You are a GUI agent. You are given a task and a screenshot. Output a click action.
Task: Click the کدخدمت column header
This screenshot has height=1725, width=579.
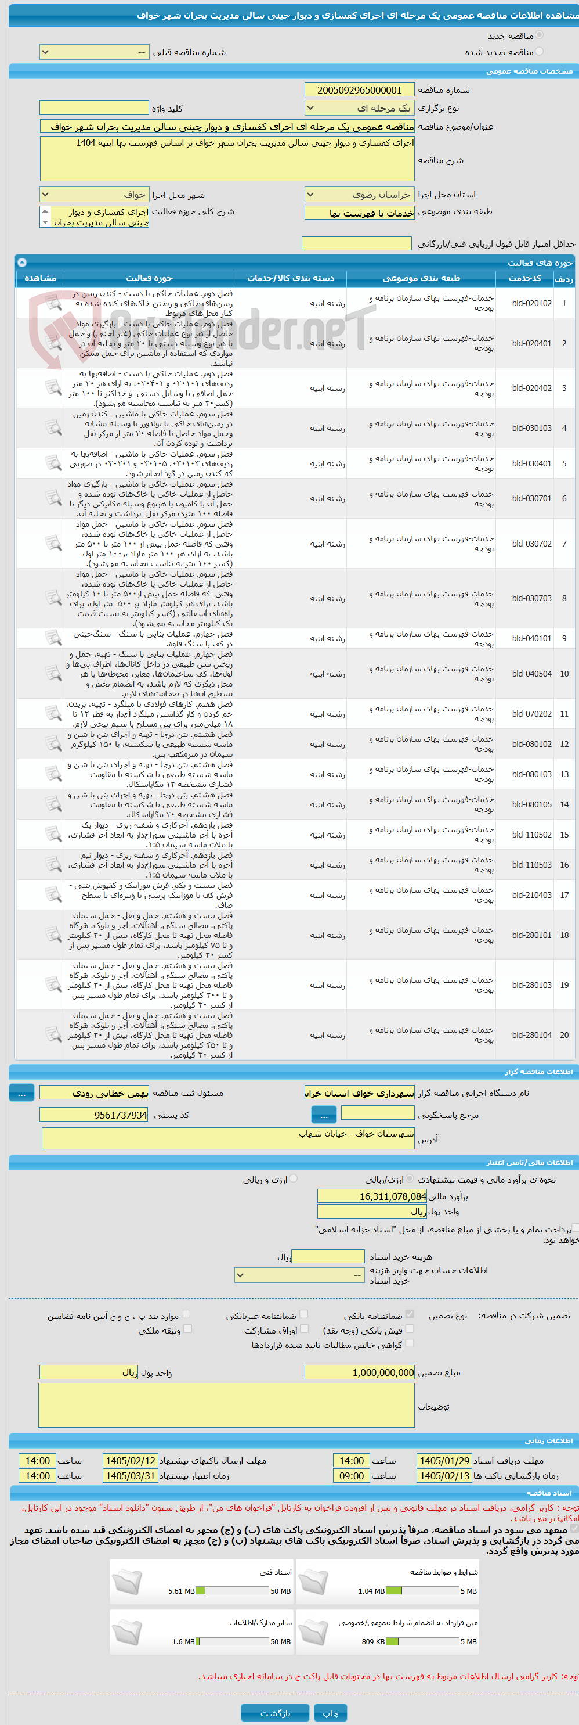pos(525,278)
